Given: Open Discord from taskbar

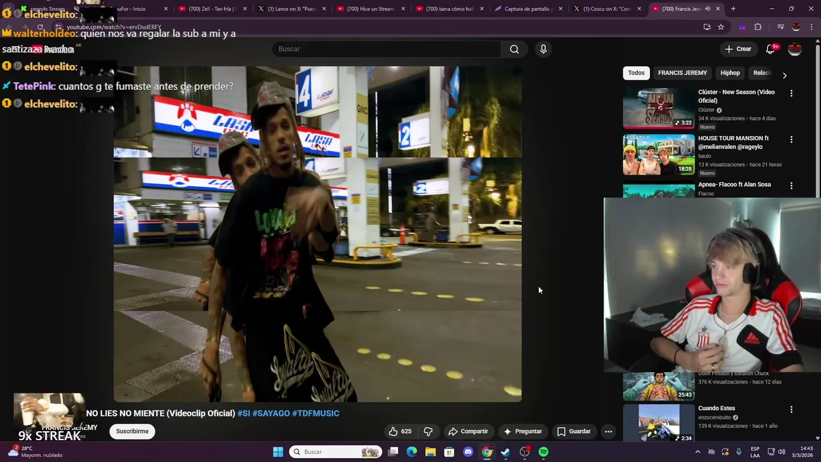Looking at the screenshot, I should point(468,452).
